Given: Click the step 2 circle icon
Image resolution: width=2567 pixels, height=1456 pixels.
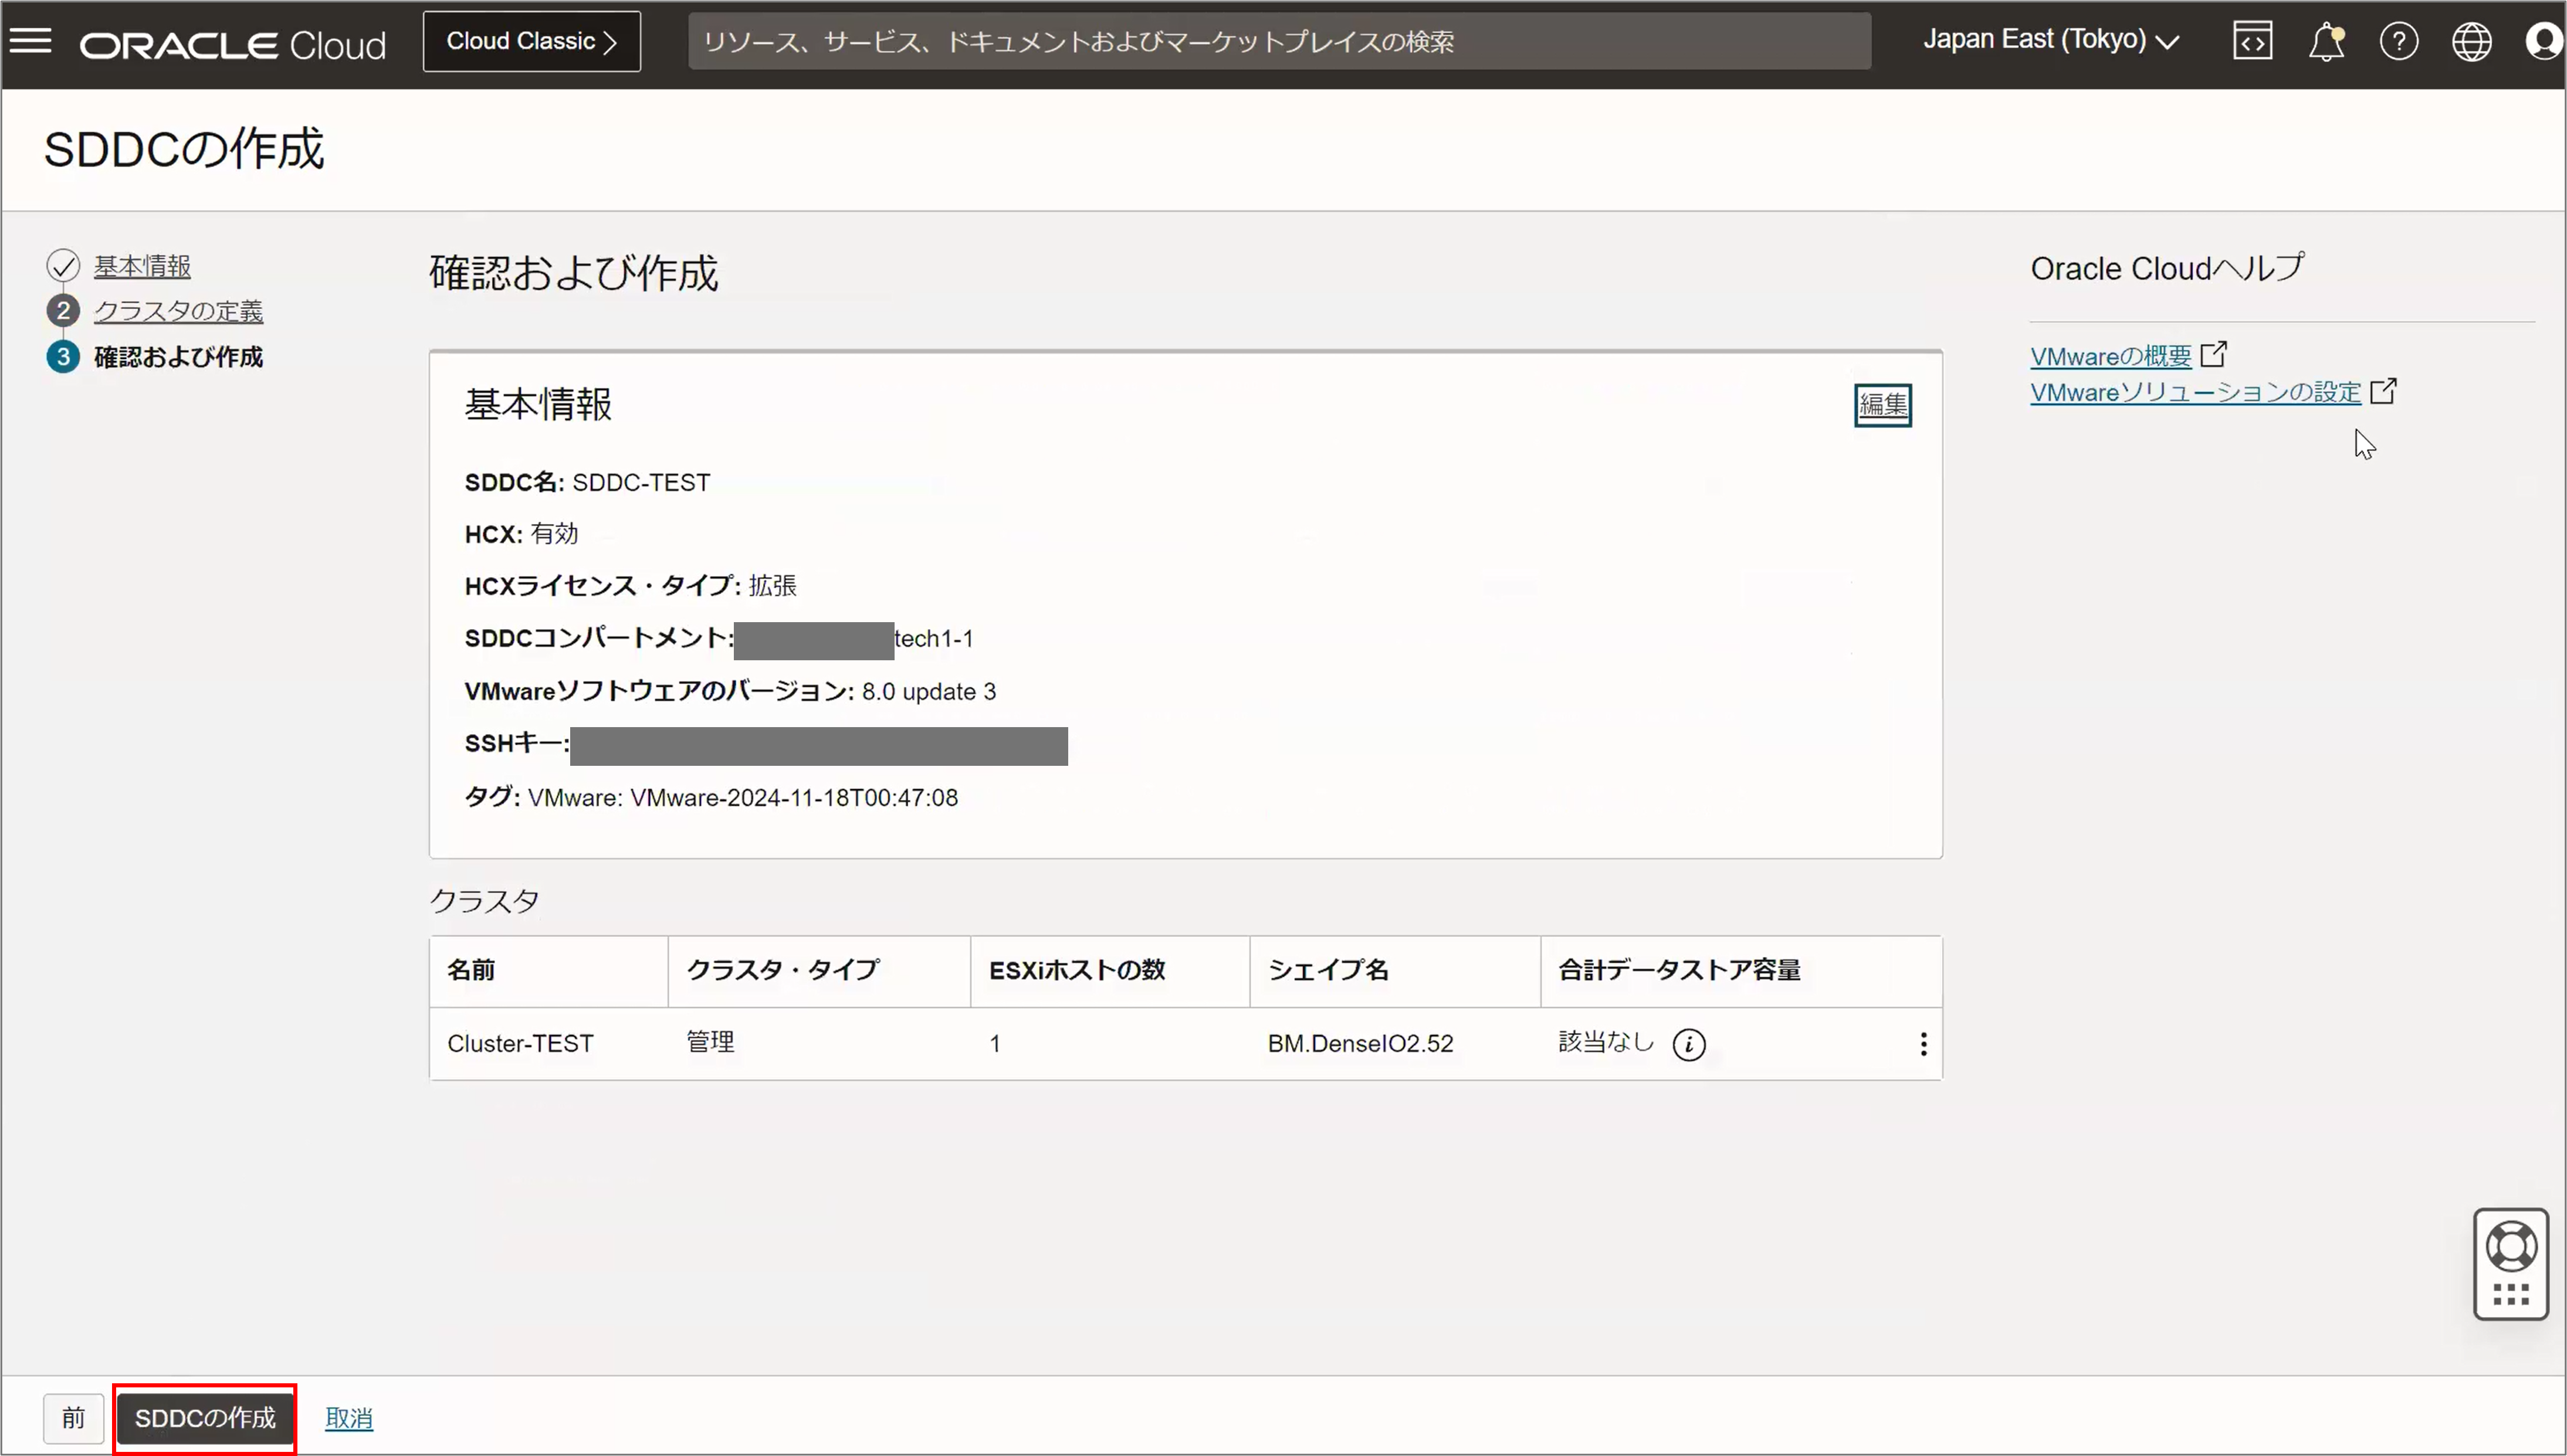Looking at the screenshot, I should point(63,311).
